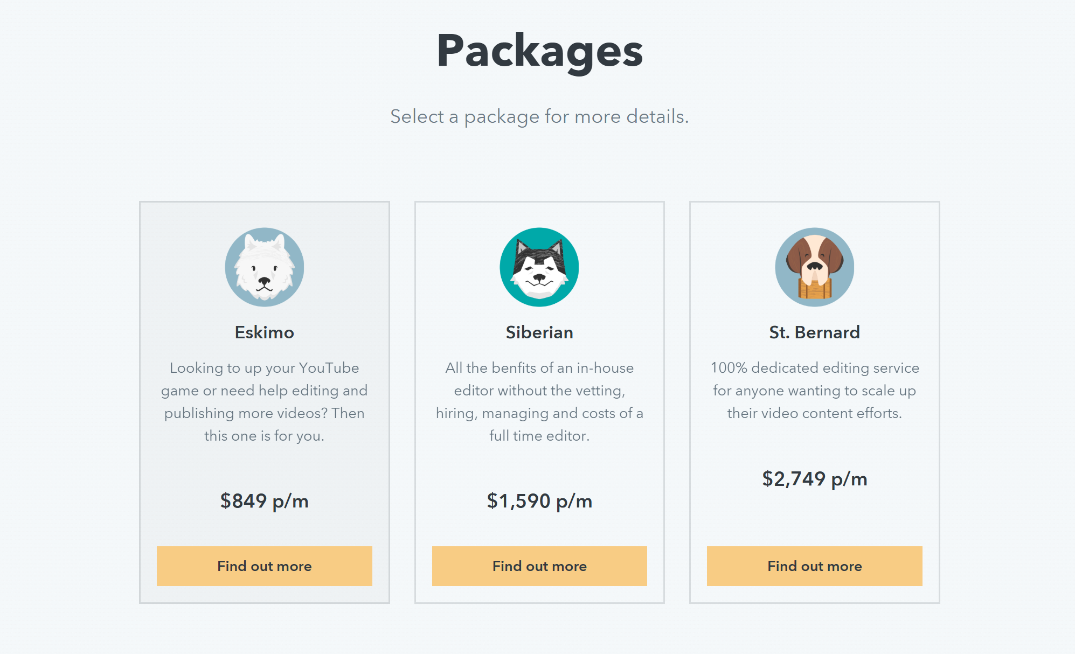Click the 'Select a package' subtitle text

[x=539, y=116]
